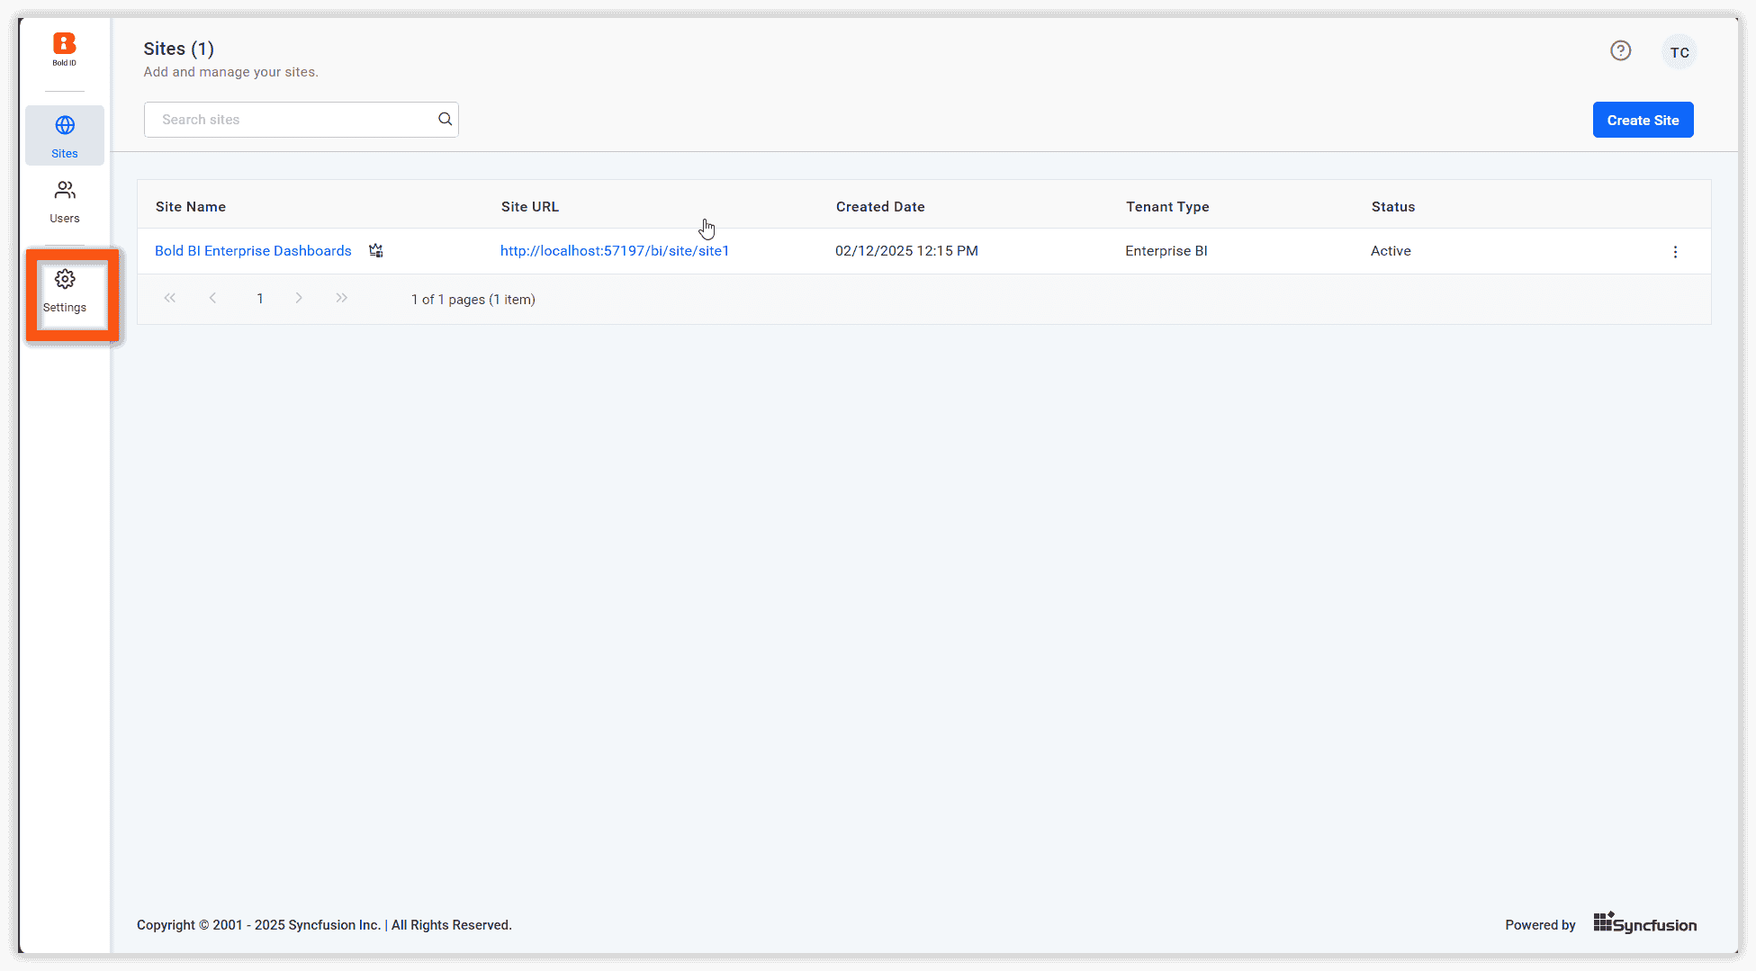Screen dimensions: 1756x971
Task: Go to next page of results
Action: [299, 298]
